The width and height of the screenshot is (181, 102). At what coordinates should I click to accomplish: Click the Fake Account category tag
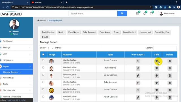(89, 32)
